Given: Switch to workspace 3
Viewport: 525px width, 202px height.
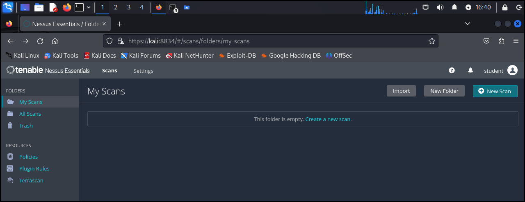Looking at the screenshot, I should click(129, 7).
